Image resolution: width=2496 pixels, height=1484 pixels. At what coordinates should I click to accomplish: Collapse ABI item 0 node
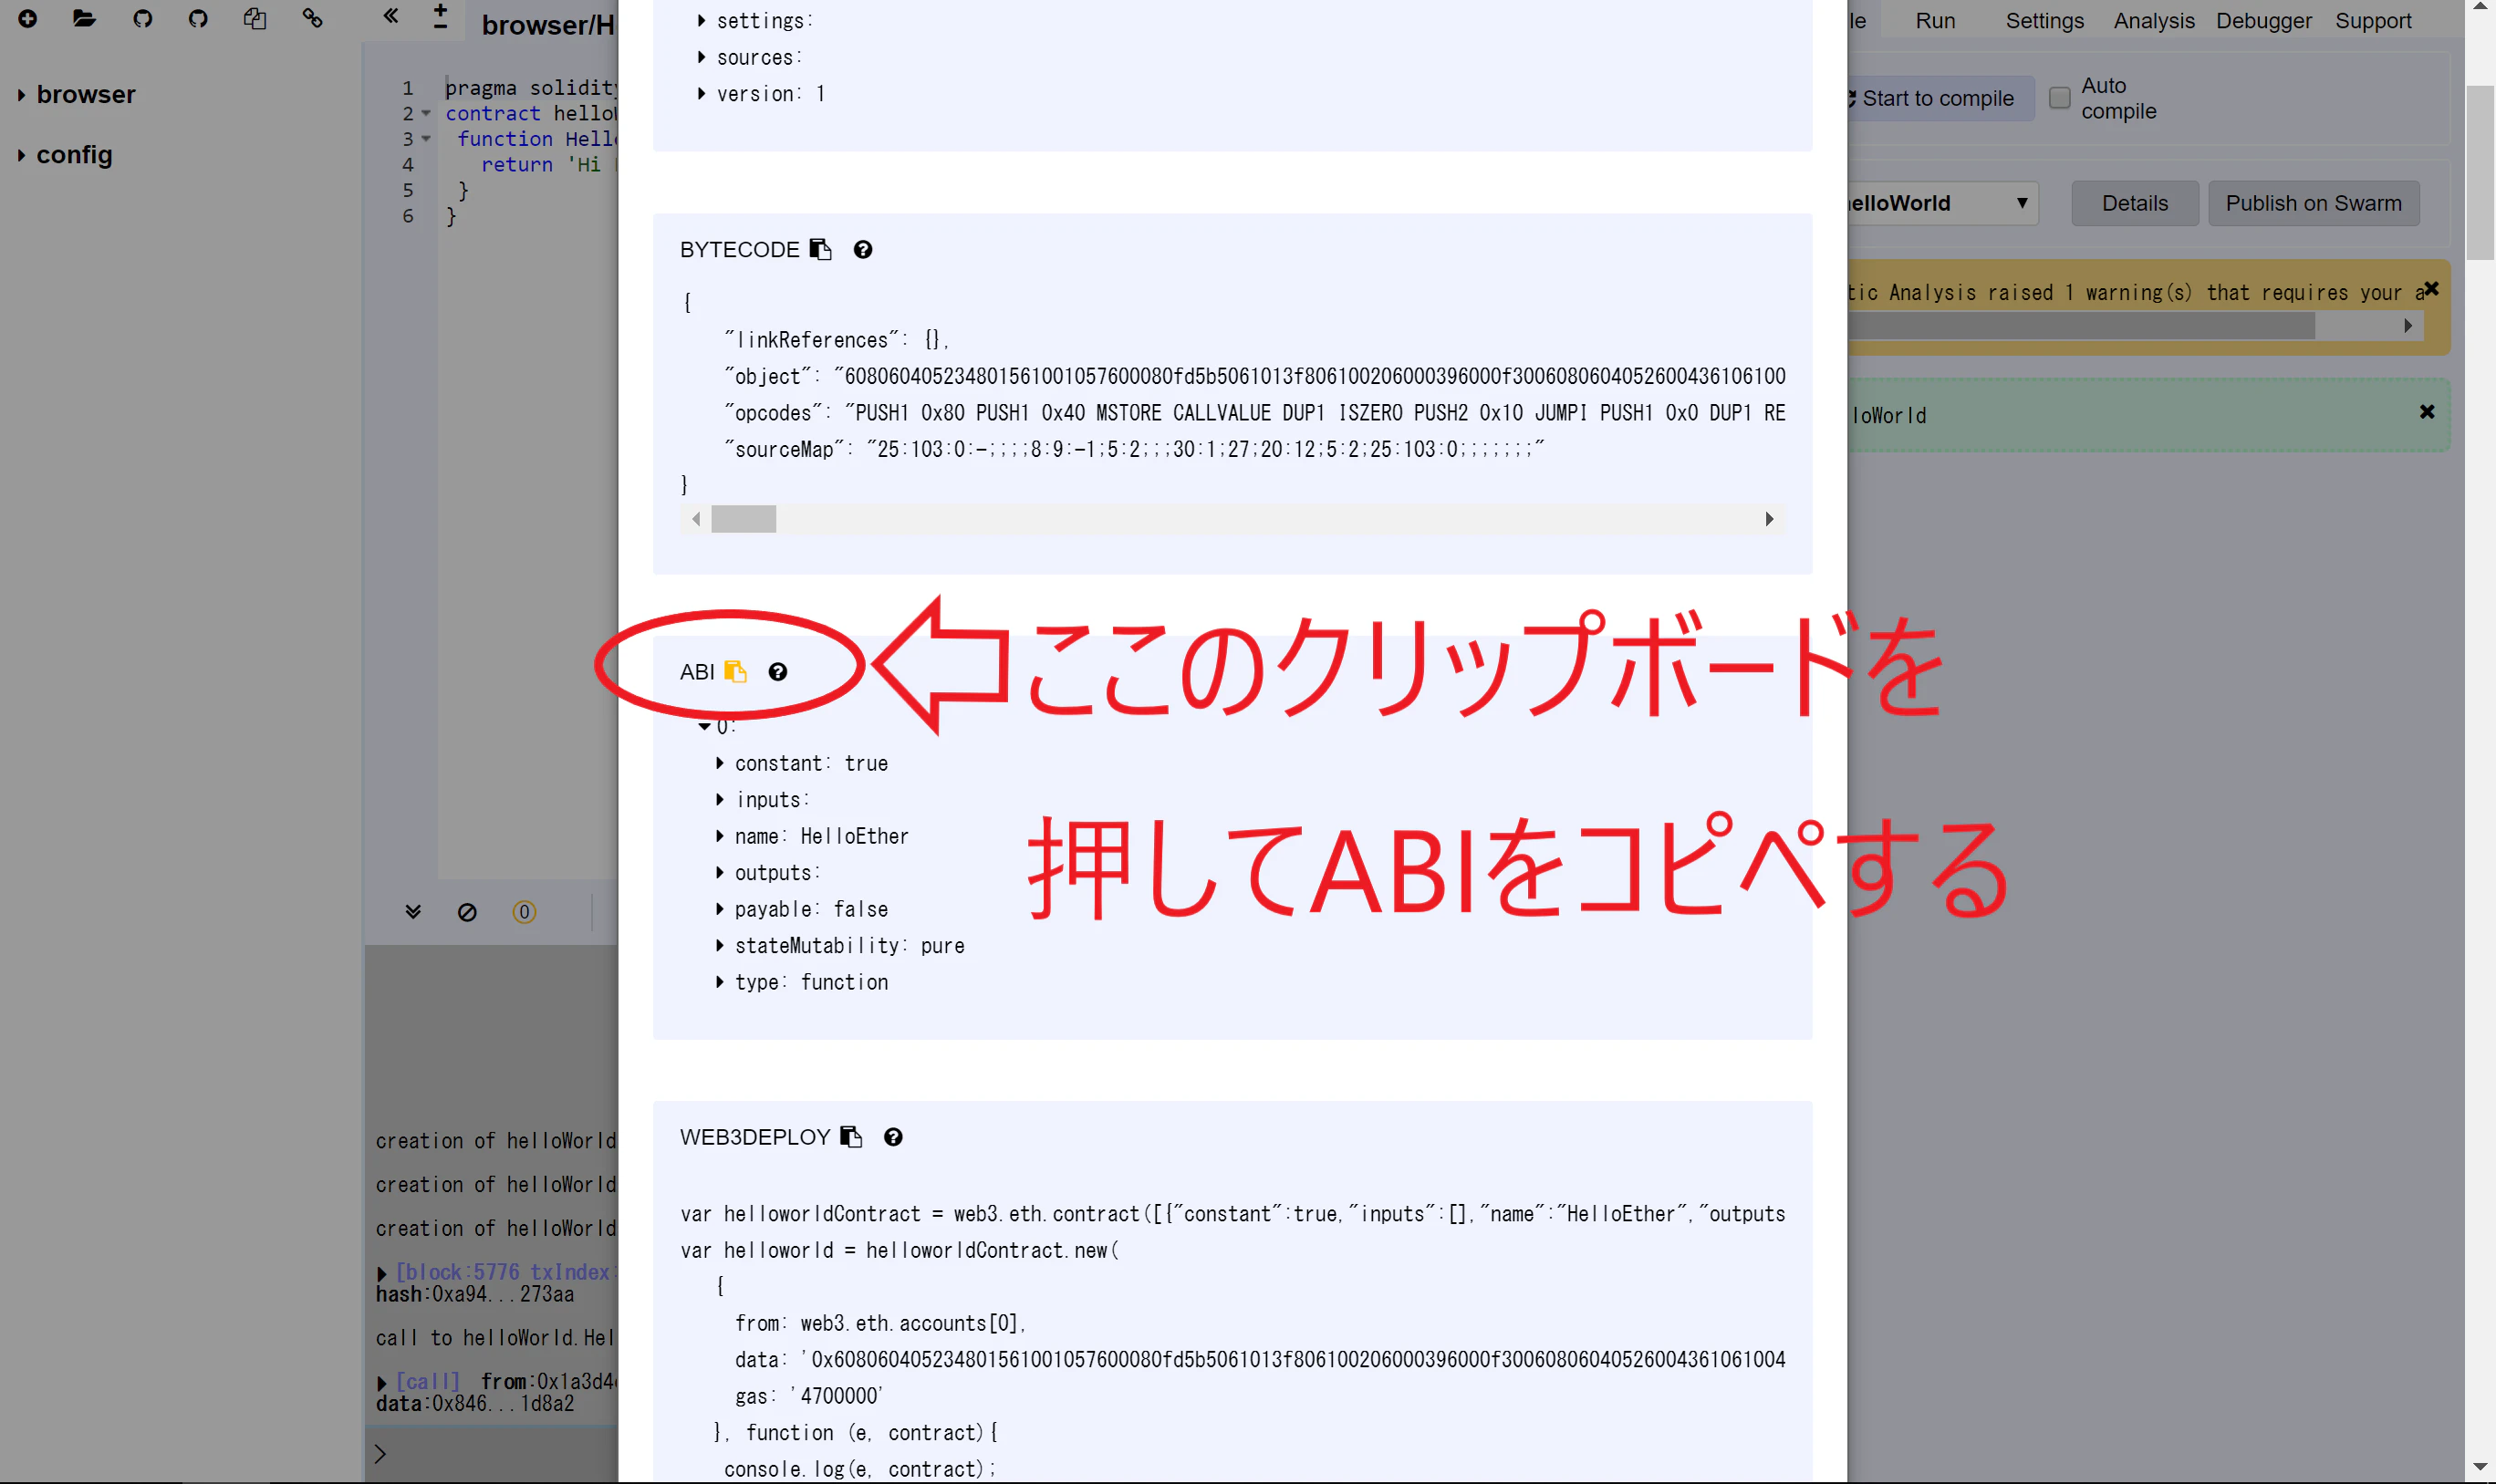click(705, 727)
